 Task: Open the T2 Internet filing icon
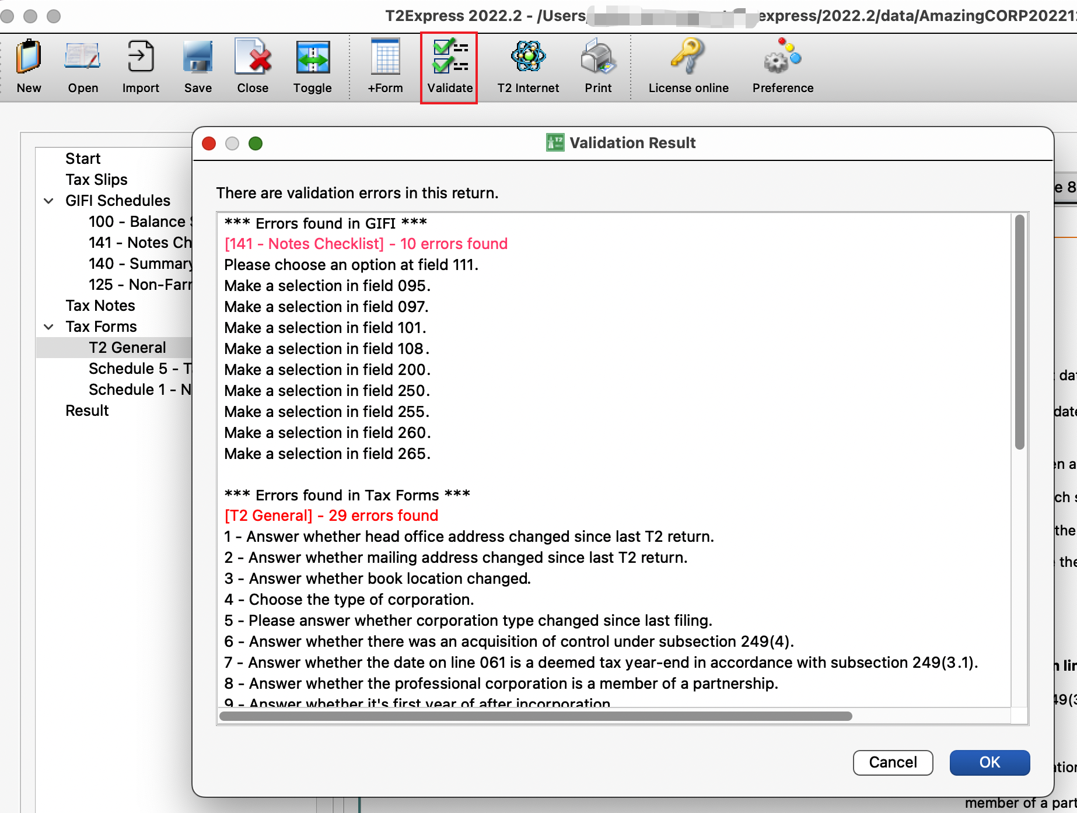(x=528, y=66)
